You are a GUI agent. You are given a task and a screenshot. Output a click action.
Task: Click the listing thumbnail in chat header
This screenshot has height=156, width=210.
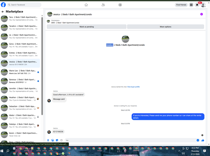pos(50,14)
